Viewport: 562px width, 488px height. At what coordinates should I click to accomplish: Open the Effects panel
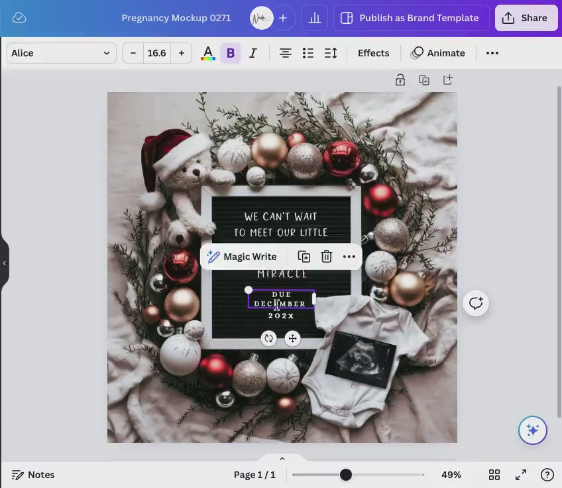[373, 53]
